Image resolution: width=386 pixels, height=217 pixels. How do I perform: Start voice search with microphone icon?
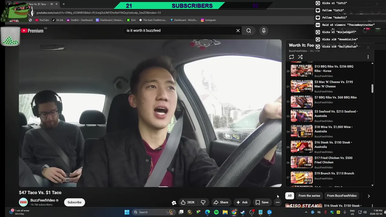click(x=264, y=30)
